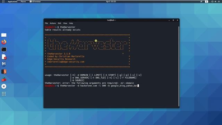
Task: Click 'hackerone.com' in the typed command
Action: tap(89, 86)
